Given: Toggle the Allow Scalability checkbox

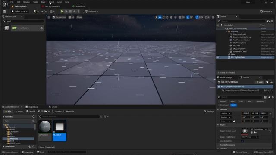Looking at the screenshot, I should pos(243,141).
